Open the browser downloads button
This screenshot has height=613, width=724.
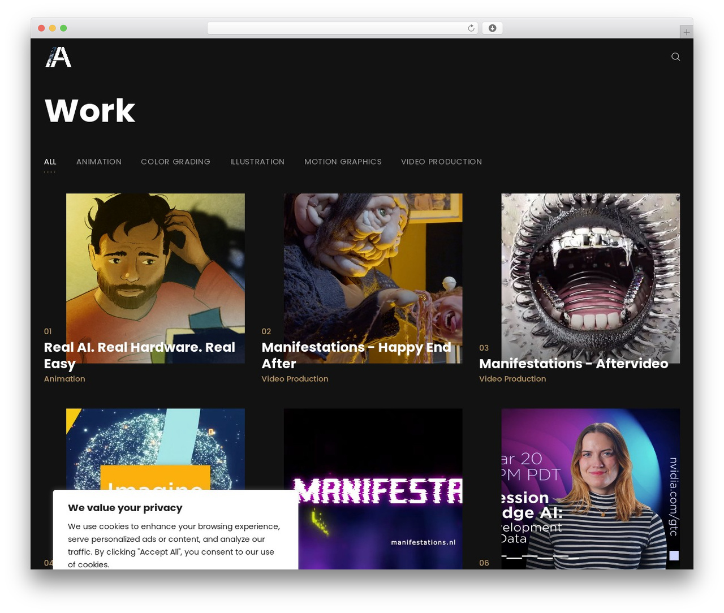[x=492, y=28]
